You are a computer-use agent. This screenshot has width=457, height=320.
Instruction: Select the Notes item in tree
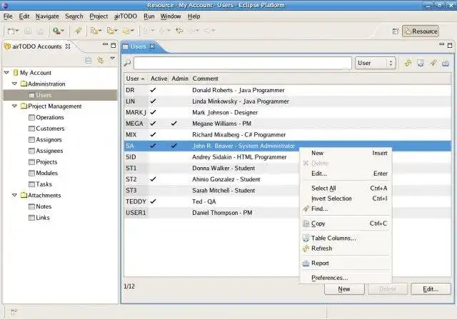[x=44, y=206]
